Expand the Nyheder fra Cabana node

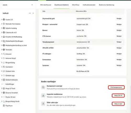tap(2, 24)
